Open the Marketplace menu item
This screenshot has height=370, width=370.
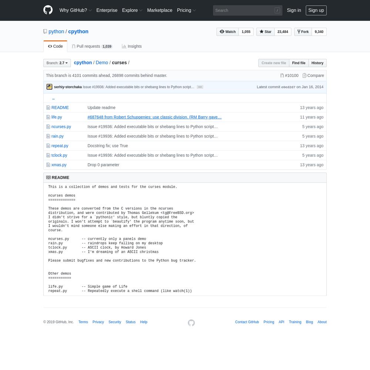[160, 10]
